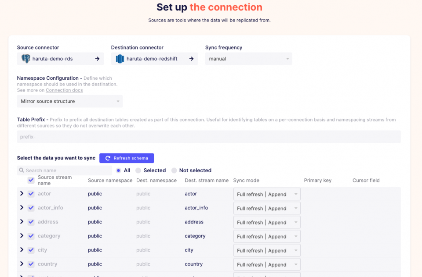Open the Sync frequency dropdown
The image size is (422, 277).
(x=248, y=59)
